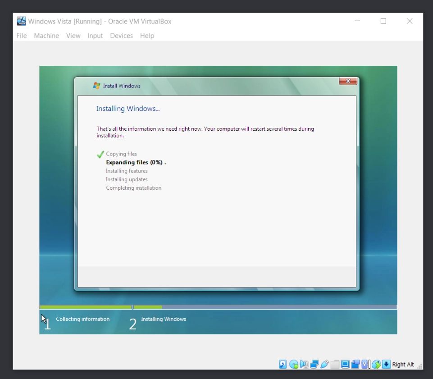Click the audio status icon
The width and height of the screenshot is (433, 379).
[x=304, y=364]
